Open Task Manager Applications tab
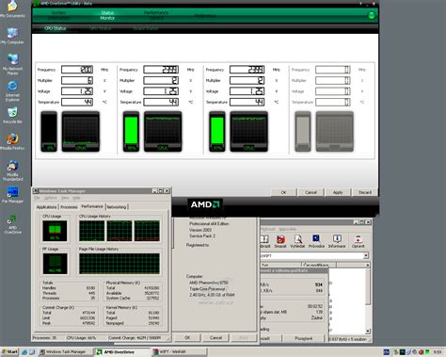This screenshot has height=357, width=446. click(46, 207)
